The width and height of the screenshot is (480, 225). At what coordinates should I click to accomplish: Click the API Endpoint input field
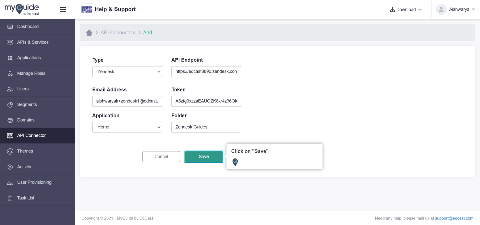206,72
